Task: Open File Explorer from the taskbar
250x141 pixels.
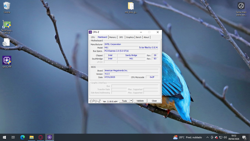Action: point(31,137)
